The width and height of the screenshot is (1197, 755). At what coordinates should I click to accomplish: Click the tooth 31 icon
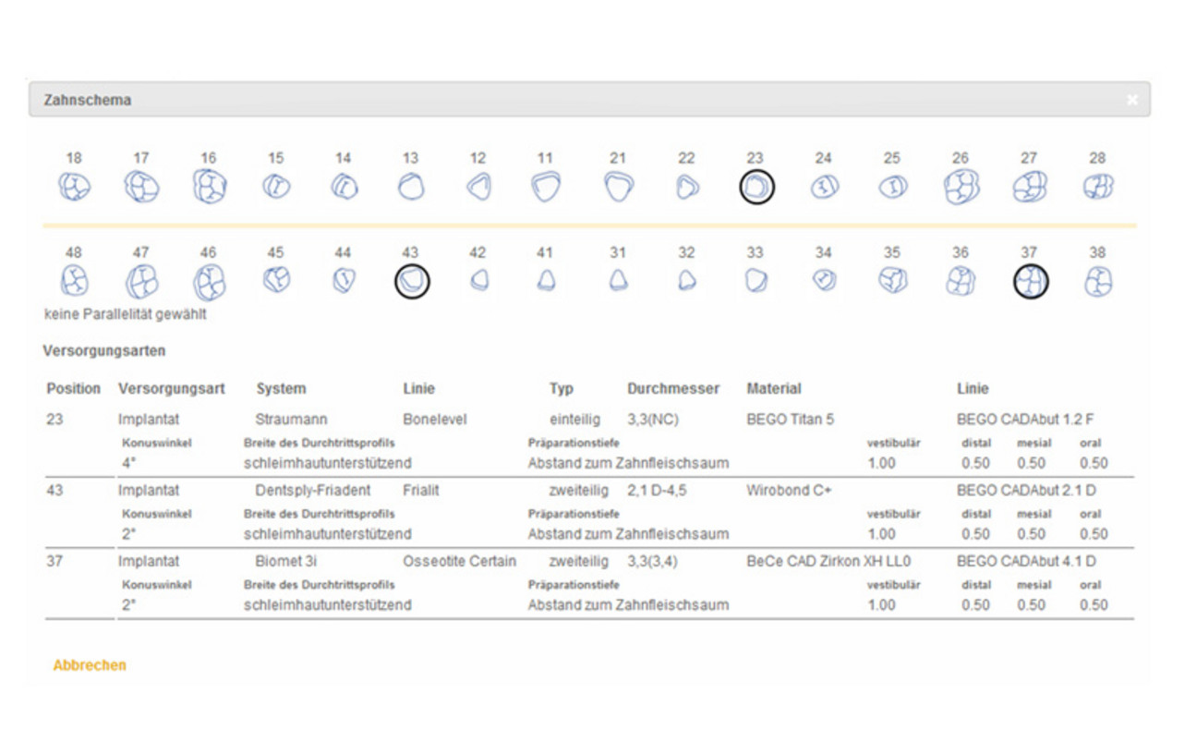617,279
